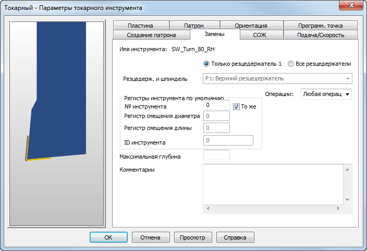Open help with Справка button

235,237
